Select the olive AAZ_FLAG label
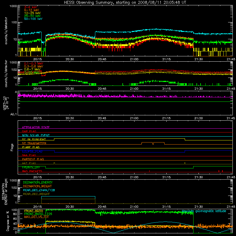This screenshot has height=236, width=236. tap(29, 163)
